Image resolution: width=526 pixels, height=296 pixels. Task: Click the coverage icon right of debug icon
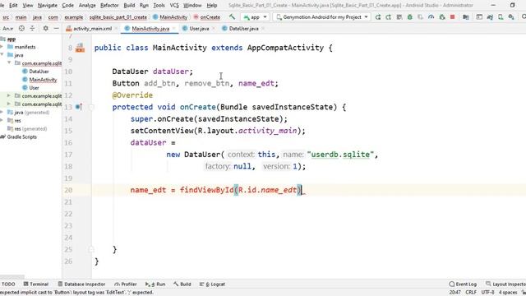pyautogui.click(x=420, y=16)
